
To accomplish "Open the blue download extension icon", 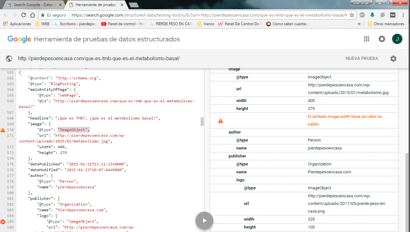I will (x=372, y=15).
